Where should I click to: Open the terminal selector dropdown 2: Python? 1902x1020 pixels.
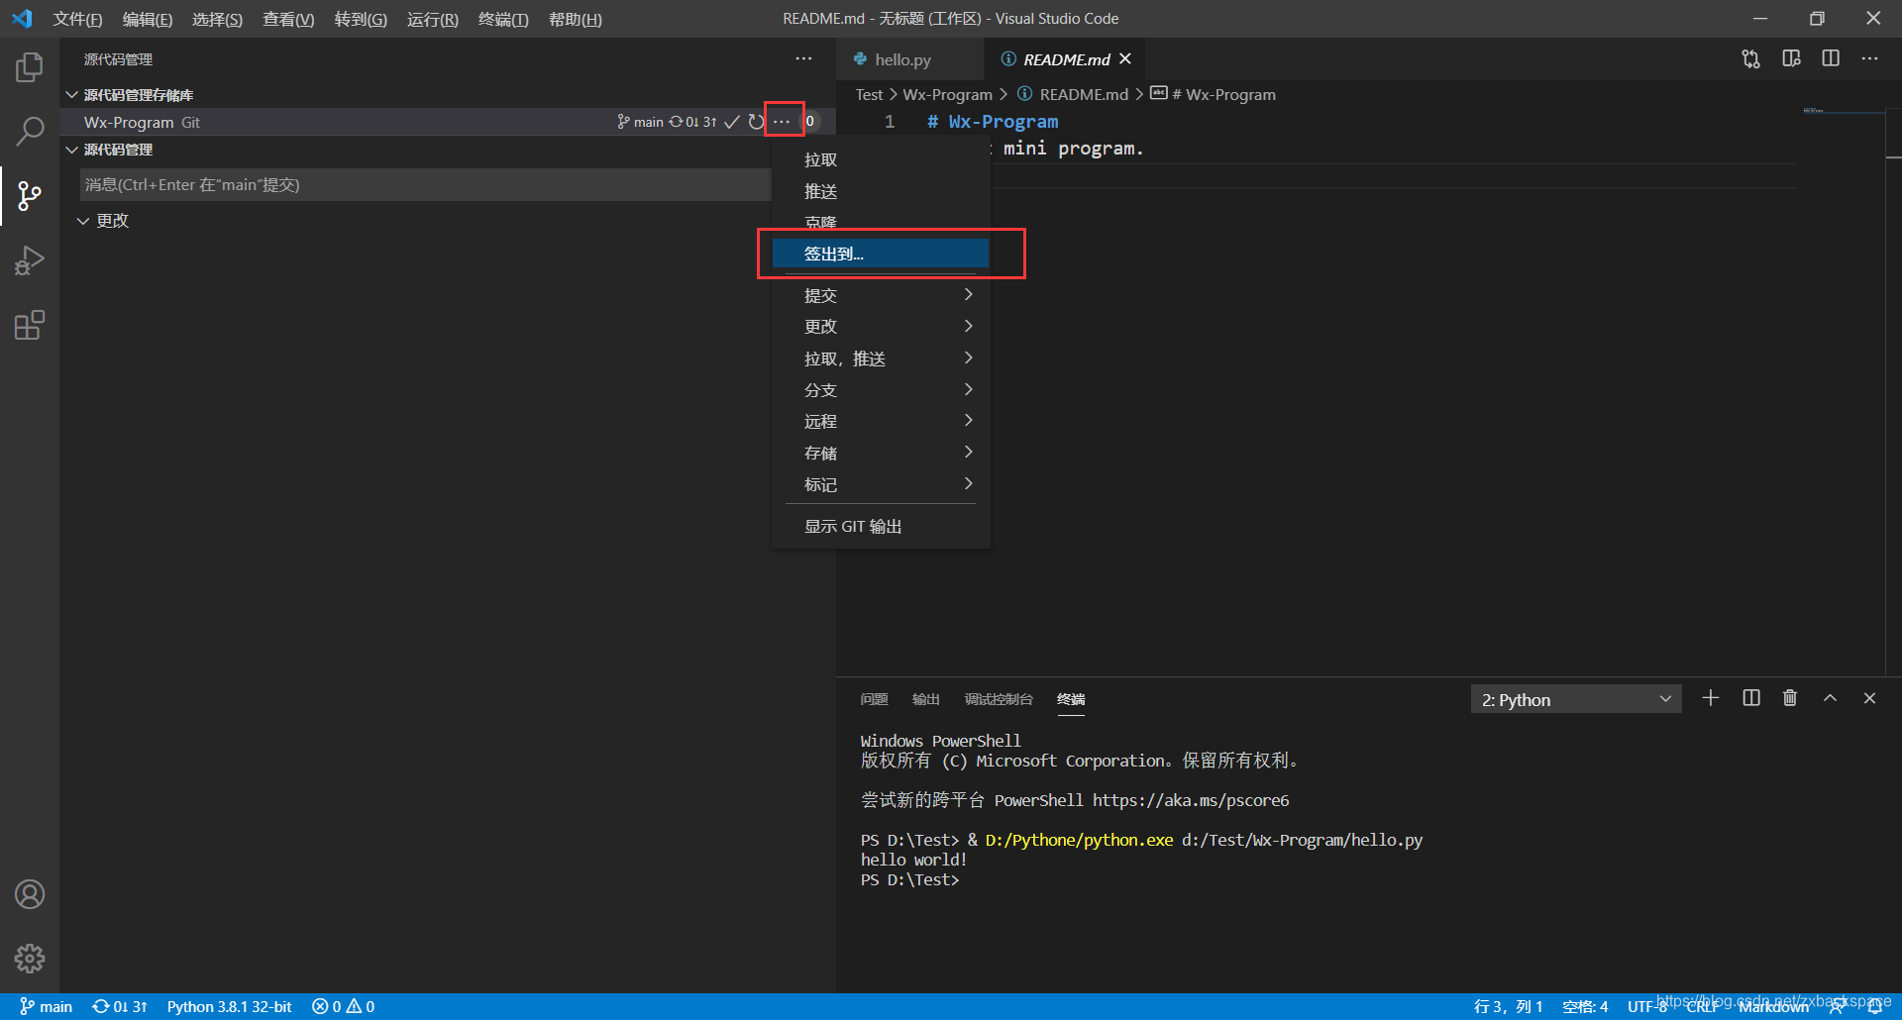[x=1576, y=699]
